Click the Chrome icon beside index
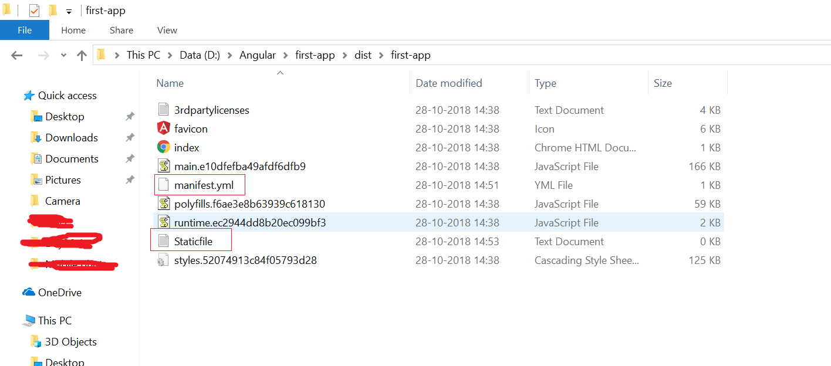Image resolution: width=831 pixels, height=366 pixels. click(163, 147)
